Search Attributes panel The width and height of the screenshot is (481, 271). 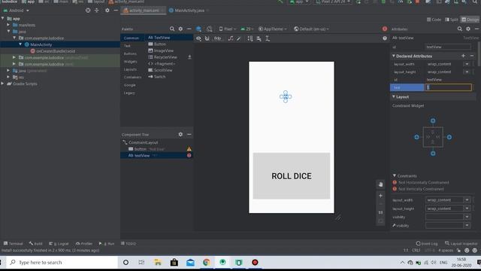click(x=460, y=29)
